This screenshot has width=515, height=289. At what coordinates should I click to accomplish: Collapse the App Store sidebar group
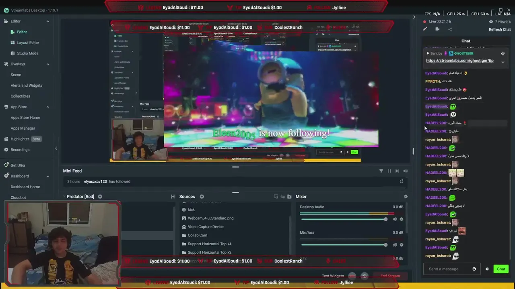[47, 107]
